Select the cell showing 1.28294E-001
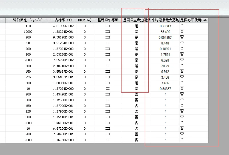229x155 pixels. 63,32
